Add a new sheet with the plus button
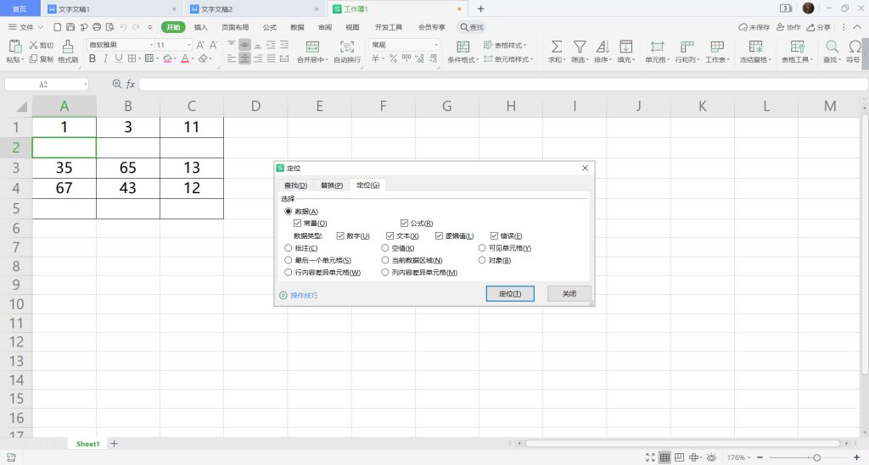The width and height of the screenshot is (869, 465). tap(115, 444)
